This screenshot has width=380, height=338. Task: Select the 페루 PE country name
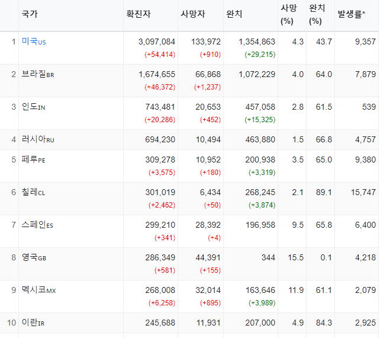click(x=34, y=160)
